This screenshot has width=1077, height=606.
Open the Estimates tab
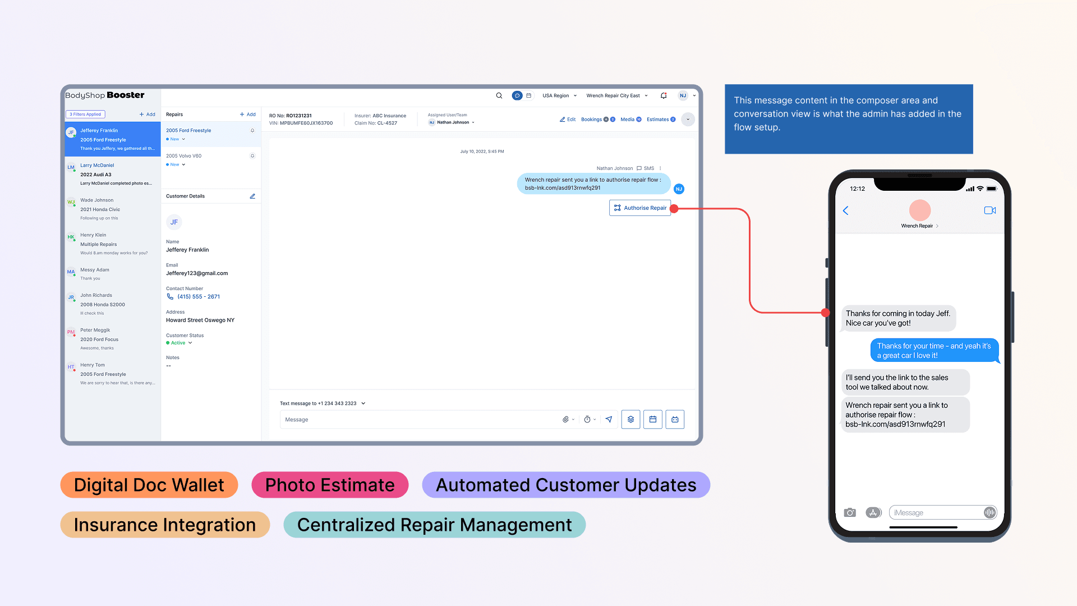point(661,120)
